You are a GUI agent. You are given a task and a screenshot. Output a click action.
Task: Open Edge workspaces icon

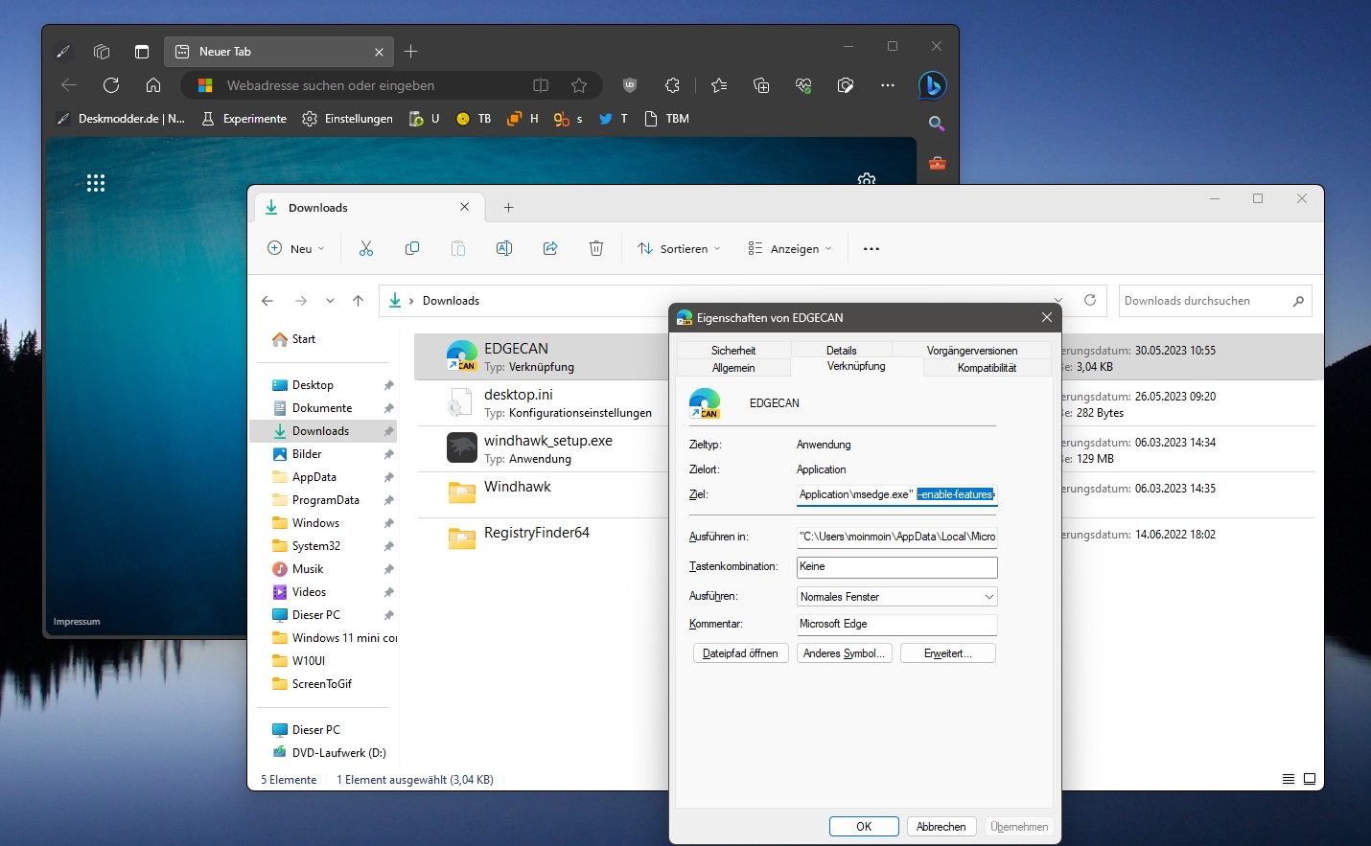102,52
